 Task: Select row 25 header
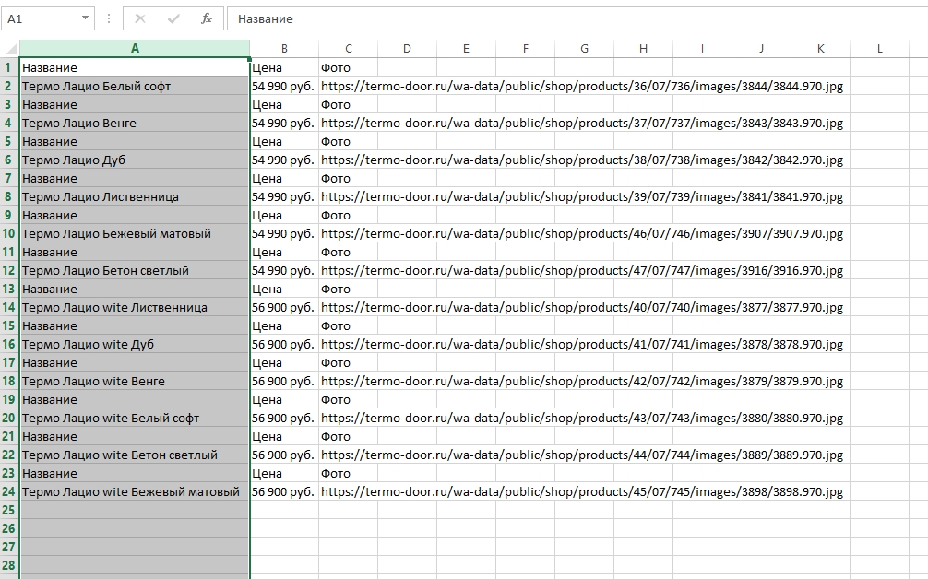click(x=9, y=511)
